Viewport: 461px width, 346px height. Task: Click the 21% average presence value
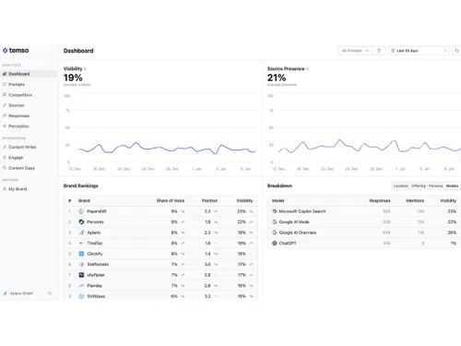[x=277, y=78]
